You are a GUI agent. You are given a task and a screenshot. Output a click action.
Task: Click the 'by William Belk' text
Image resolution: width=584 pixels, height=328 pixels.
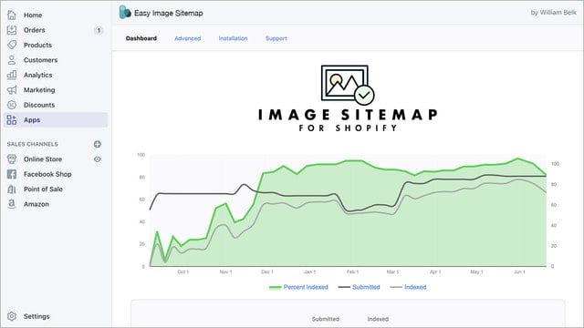point(554,12)
